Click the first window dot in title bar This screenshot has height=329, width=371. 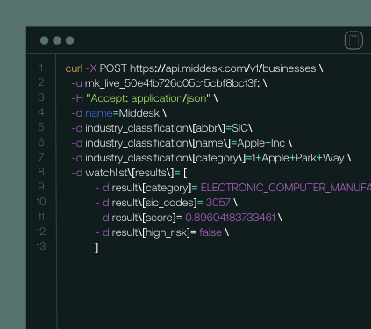click(x=44, y=40)
